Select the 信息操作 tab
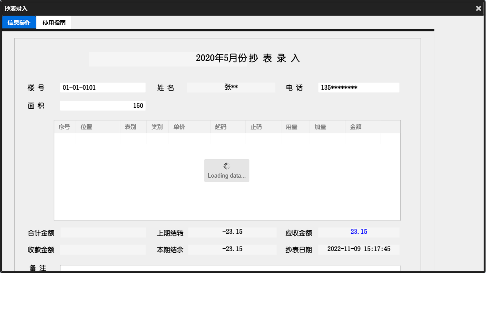The width and height of the screenshot is (486, 319). point(19,22)
